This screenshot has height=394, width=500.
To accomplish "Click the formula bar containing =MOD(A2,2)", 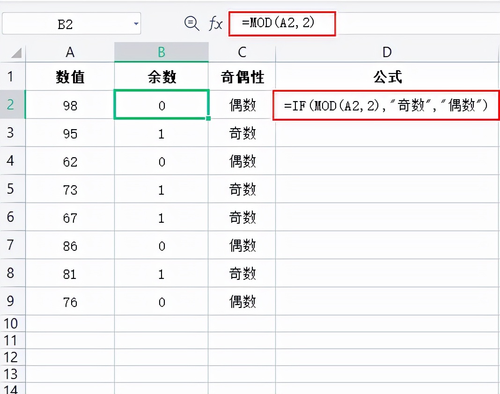I will pos(281,22).
